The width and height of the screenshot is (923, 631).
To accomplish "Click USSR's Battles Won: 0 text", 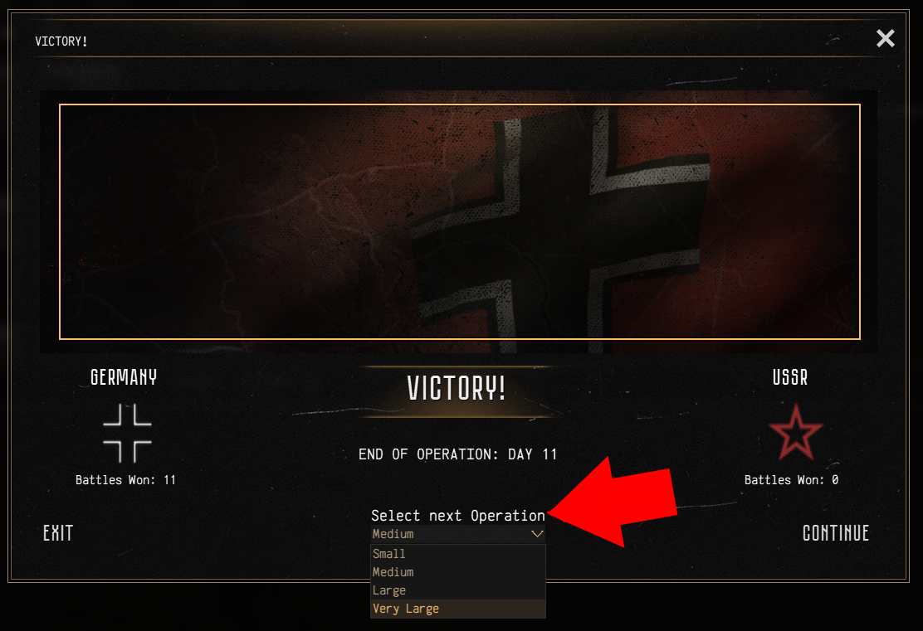I will coord(791,480).
